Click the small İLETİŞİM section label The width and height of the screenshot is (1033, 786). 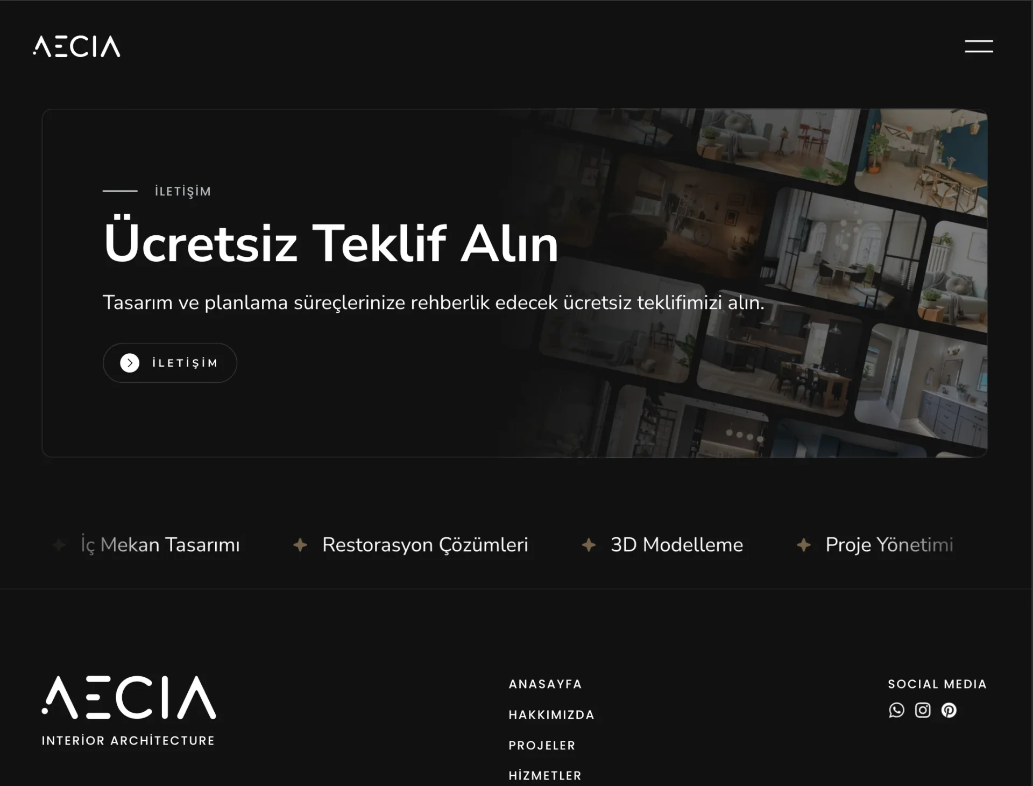point(183,192)
